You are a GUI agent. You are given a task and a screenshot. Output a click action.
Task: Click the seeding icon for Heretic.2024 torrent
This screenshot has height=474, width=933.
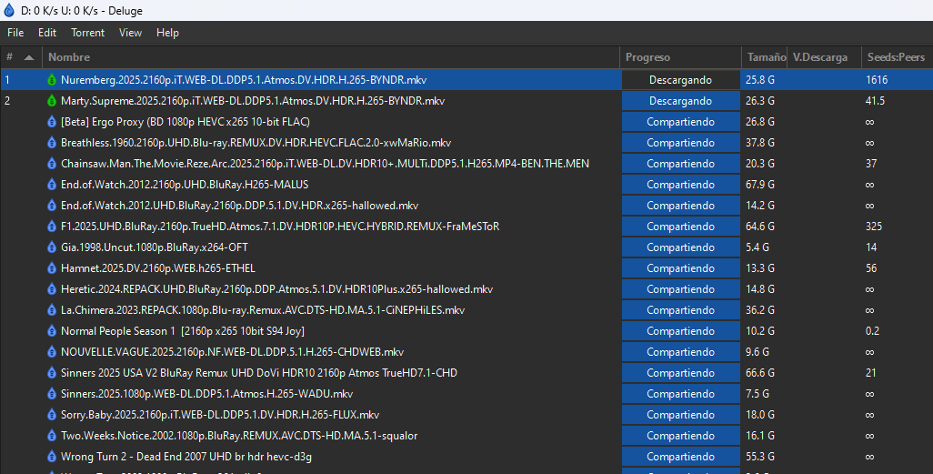pyautogui.click(x=52, y=288)
